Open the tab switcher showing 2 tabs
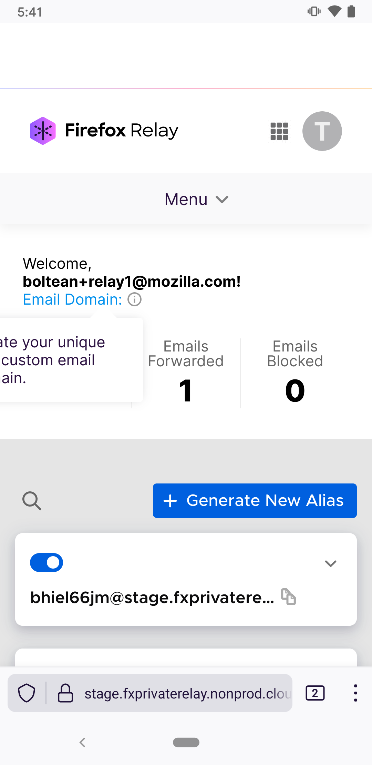Screen dimensions: 372x765 point(314,693)
